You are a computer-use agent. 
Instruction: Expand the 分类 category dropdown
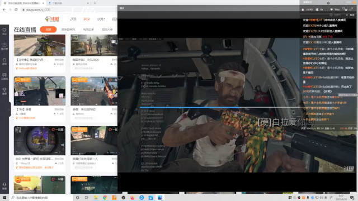tap(101, 19)
